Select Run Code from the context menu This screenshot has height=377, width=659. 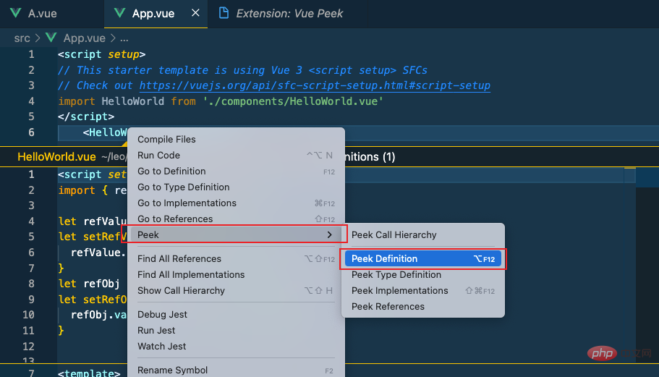pyautogui.click(x=158, y=156)
